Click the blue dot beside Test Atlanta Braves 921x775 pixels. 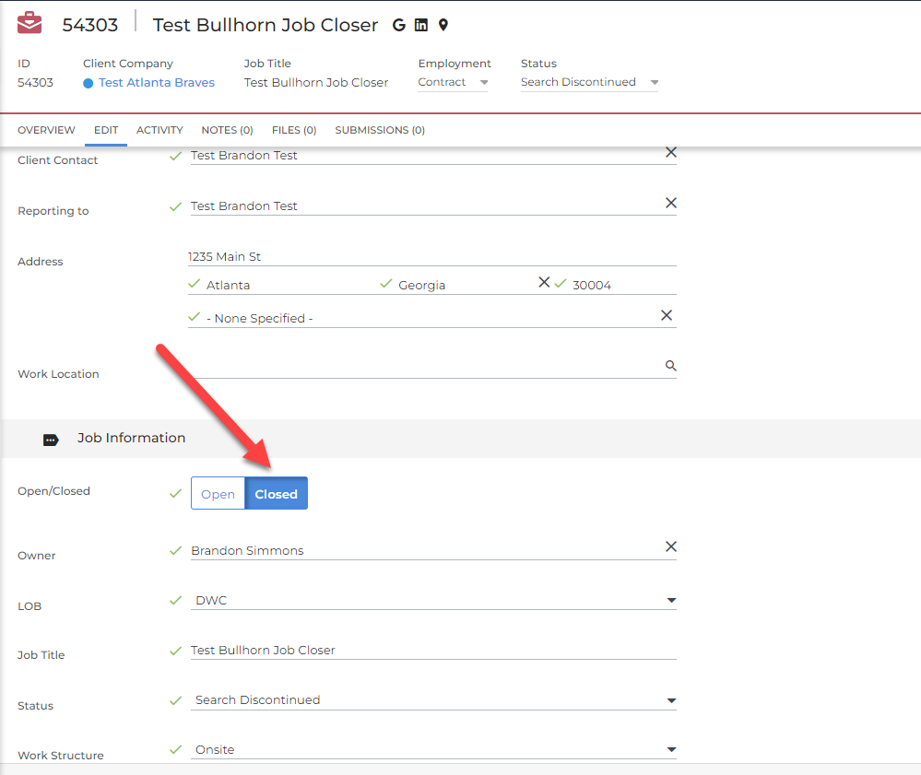click(89, 83)
